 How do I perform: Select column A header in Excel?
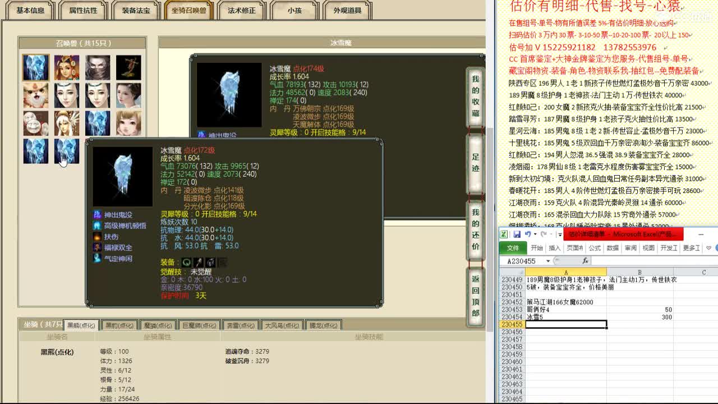pos(566,272)
